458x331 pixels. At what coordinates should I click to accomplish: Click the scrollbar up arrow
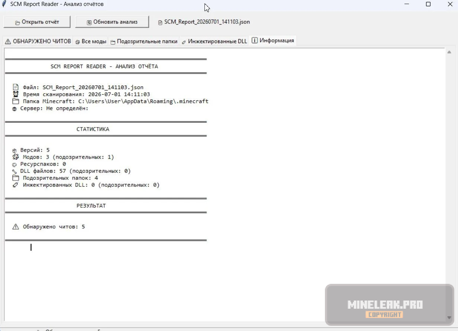tap(449, 52)
